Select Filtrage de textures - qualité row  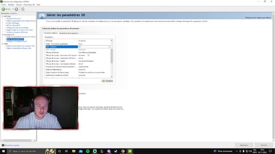pos(78,61)
